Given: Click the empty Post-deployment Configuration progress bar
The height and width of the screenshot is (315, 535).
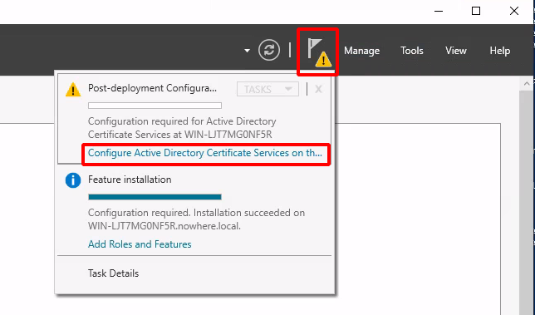Looking at the screenshot, I should pyautogui.click(x=155, y=106).
